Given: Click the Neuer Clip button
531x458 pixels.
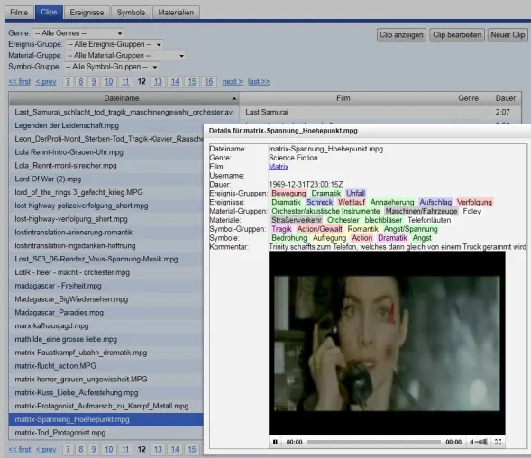Looking at the screenshot, I should pyautogui.click(x=508, y=35).
